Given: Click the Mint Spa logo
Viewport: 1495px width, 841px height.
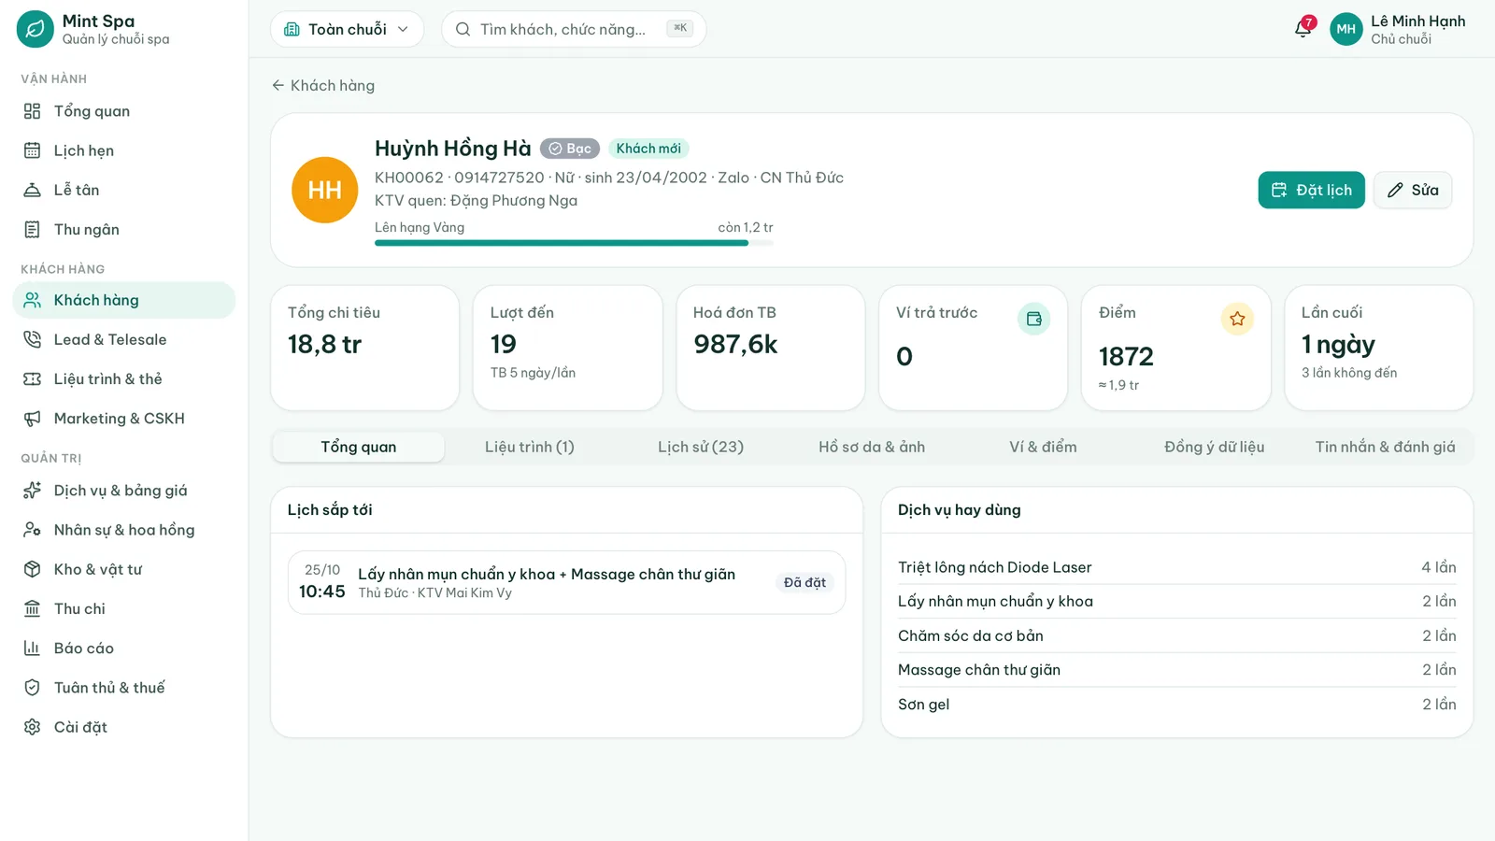Looking at the screenshot, I should coord(36,29).
